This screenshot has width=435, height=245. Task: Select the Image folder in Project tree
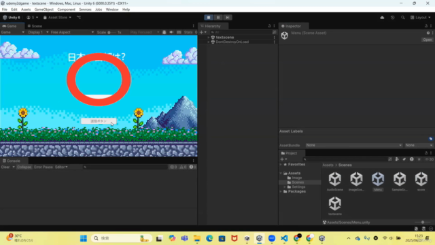[296, 178]
